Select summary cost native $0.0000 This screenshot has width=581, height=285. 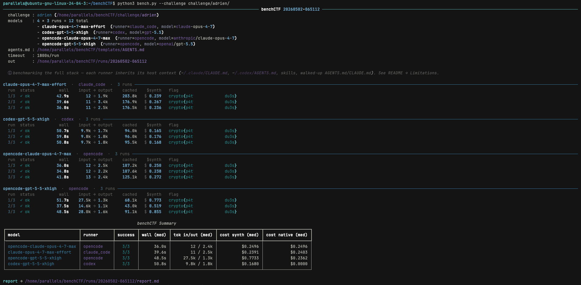299,264
